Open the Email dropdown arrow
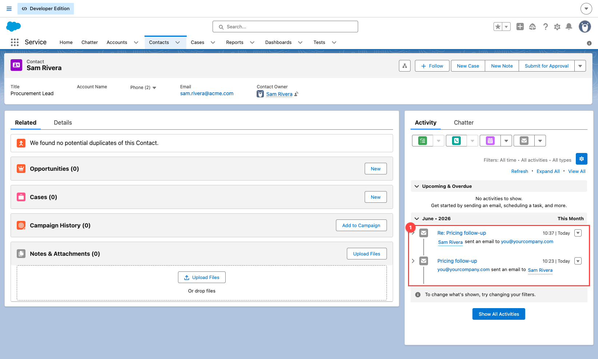The height and width of the screenshot is (359, 598). (540, 141)
